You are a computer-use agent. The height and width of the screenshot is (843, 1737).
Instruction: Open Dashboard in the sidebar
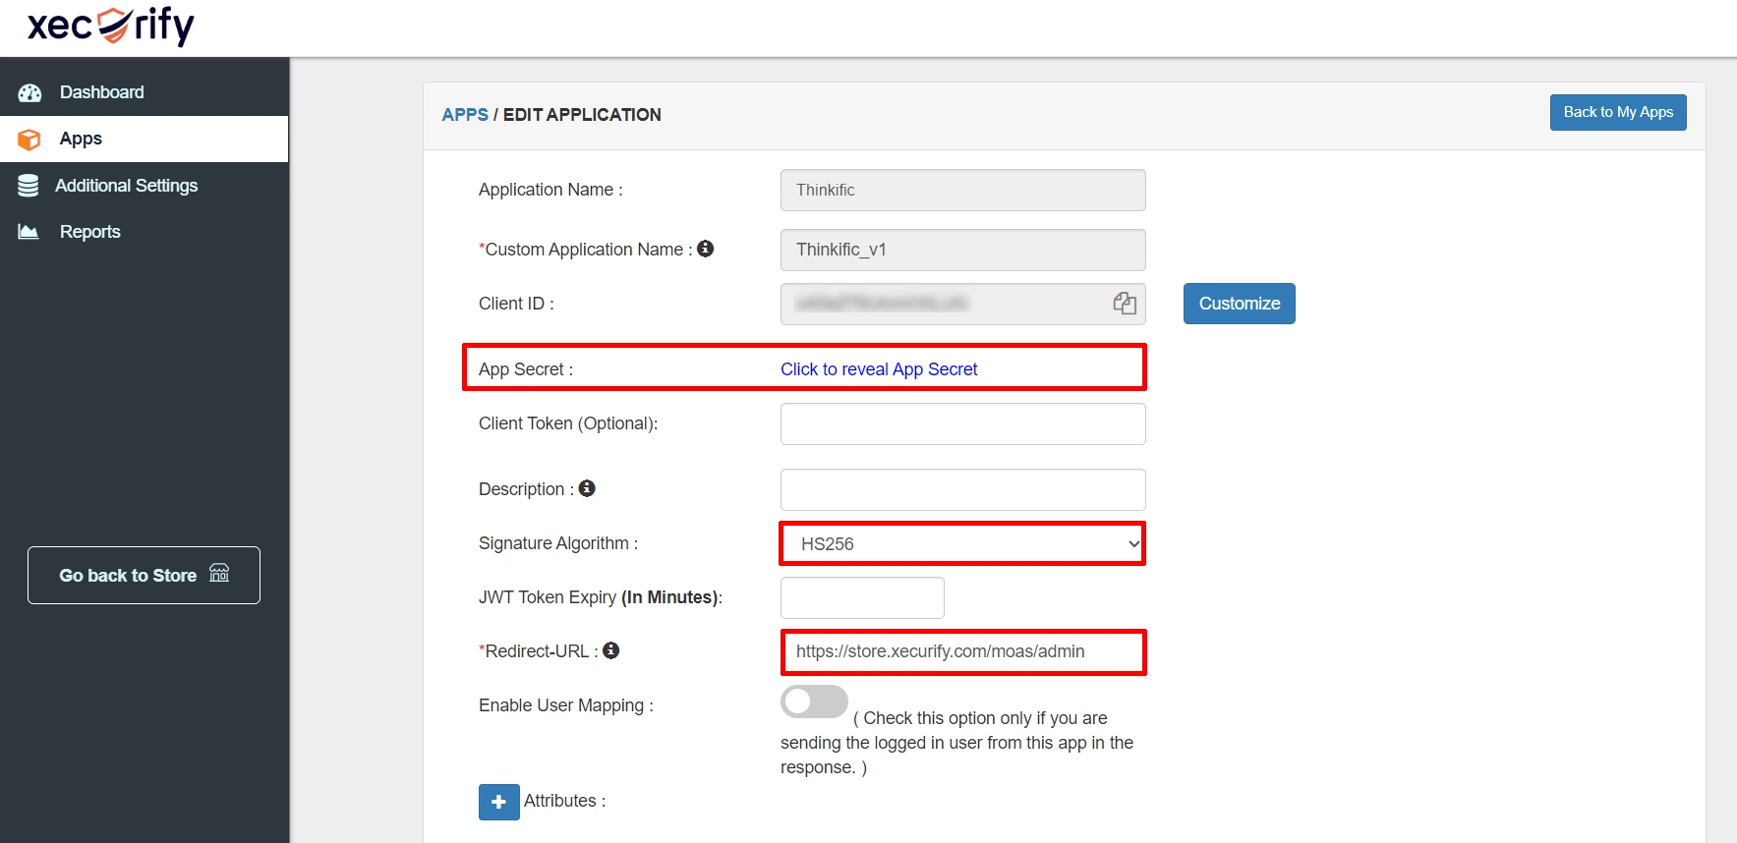pos(145,92)
